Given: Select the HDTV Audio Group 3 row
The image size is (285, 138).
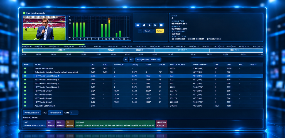Looking at the screenshot, I should (x=142, y=94).
